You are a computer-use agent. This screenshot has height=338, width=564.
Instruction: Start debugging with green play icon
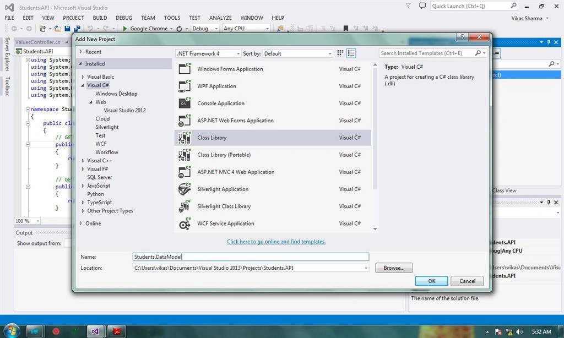click(x=125, y=29)
